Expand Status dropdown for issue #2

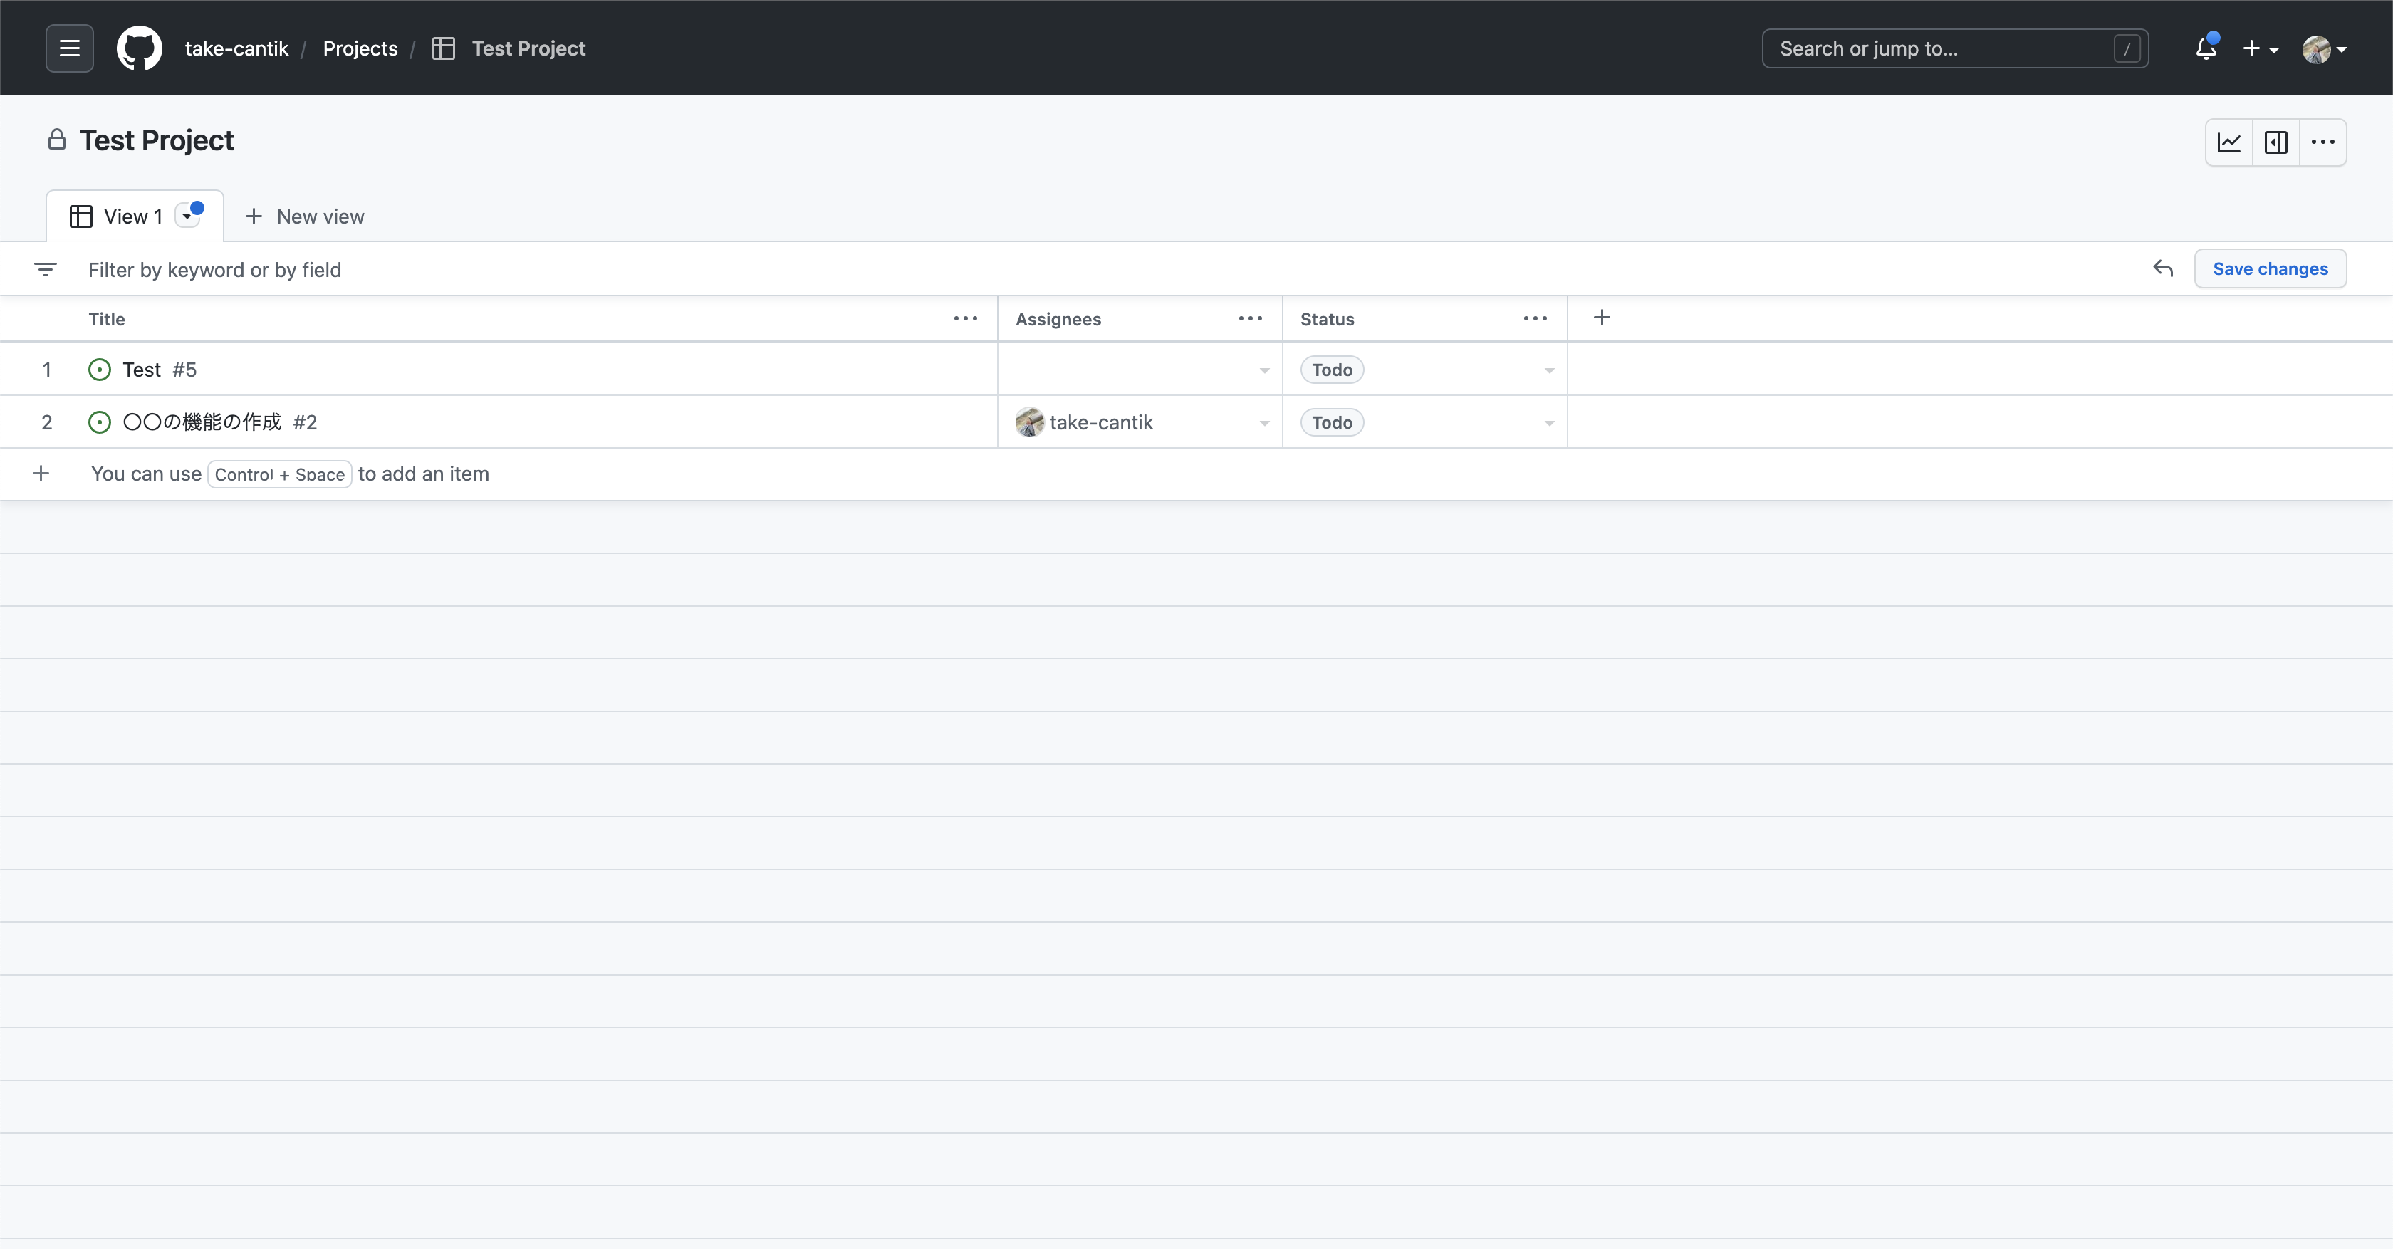tap(1548, 424)
